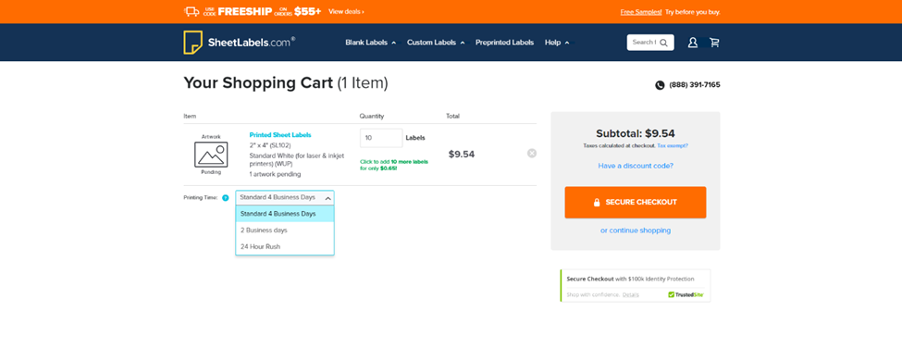Remove the Printed Sheet Labels item

point(532,153)
